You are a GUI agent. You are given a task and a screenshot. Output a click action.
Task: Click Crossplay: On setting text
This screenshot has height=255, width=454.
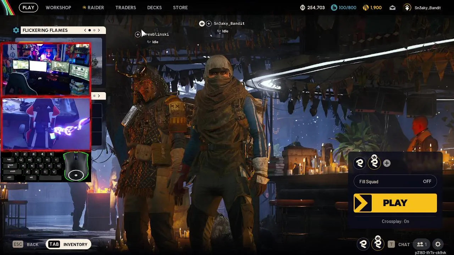click(x=395, y=221)
